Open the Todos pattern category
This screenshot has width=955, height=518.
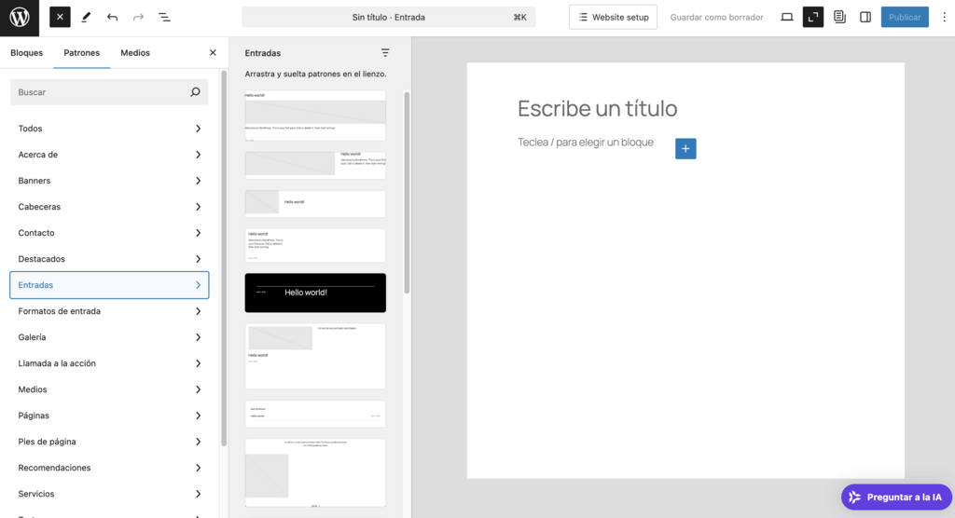point(109,129)
